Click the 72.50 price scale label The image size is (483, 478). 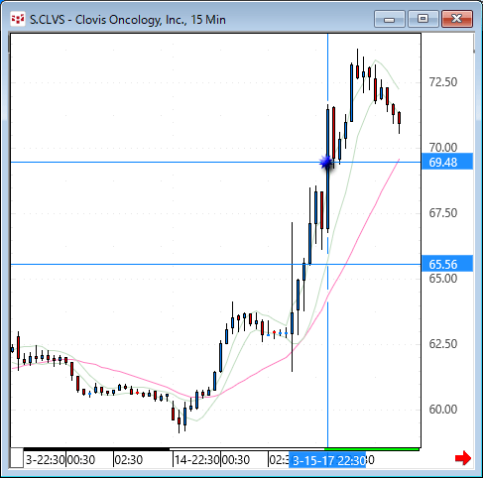[443, 81]
